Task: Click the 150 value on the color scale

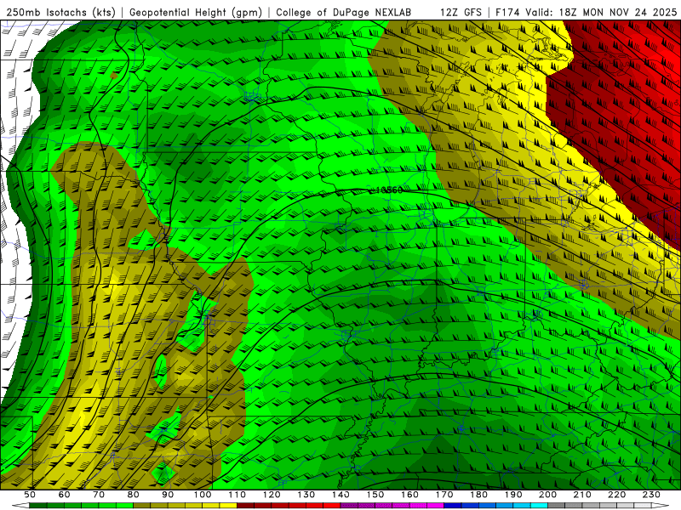Action: (x=375, y=495)
